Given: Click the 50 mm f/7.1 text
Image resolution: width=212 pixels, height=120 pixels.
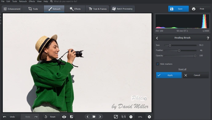Looking at the screenshot, I should click(x=182, y=31).
